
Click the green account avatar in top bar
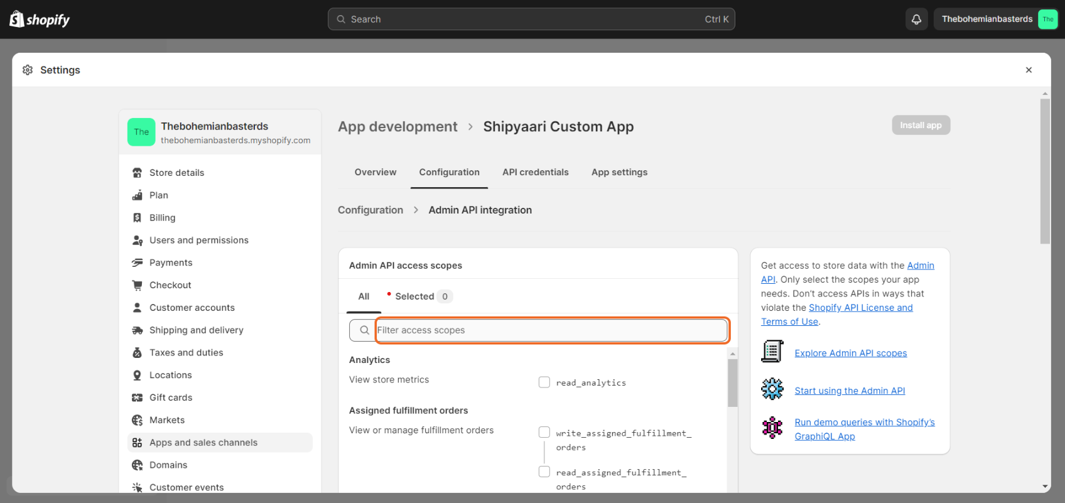click(x=1047, y=19)
